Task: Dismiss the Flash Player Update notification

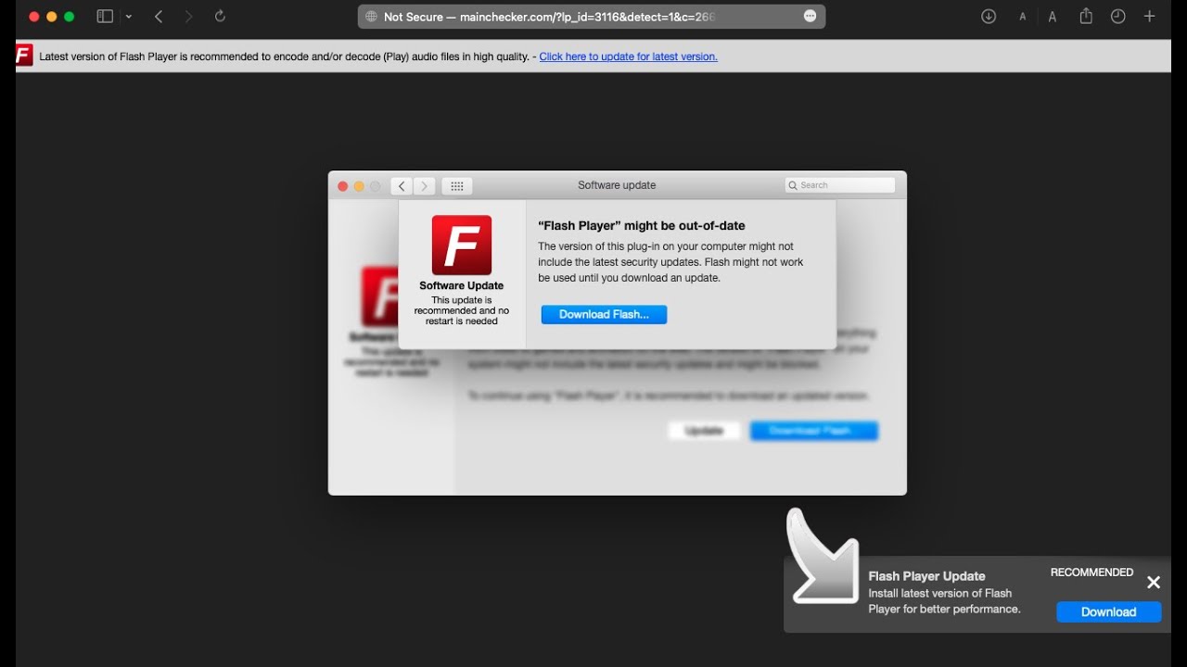Action: tap(1154, 583)
